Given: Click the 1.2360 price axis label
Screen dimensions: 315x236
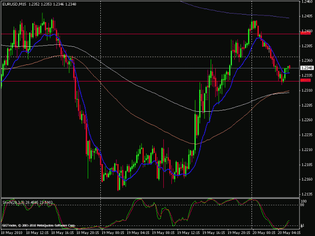Looking at the screenshot, I should [x=307, y=60].
